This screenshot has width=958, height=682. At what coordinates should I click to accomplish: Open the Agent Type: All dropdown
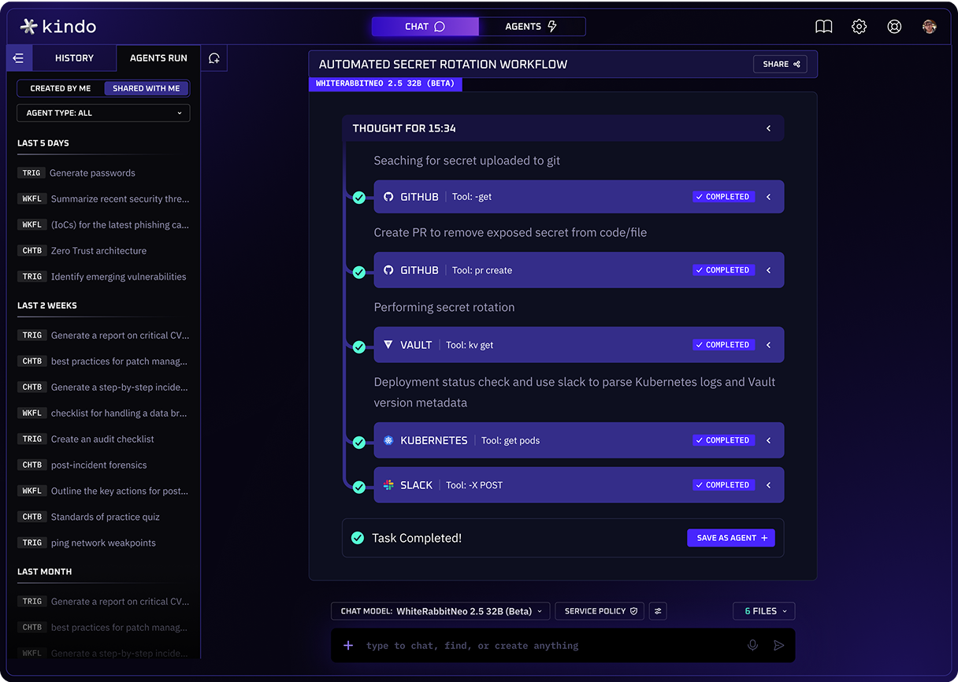tap(103, 113)
